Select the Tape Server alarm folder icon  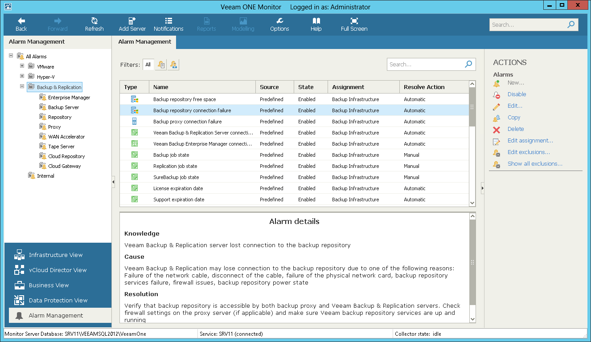point(43,146)
